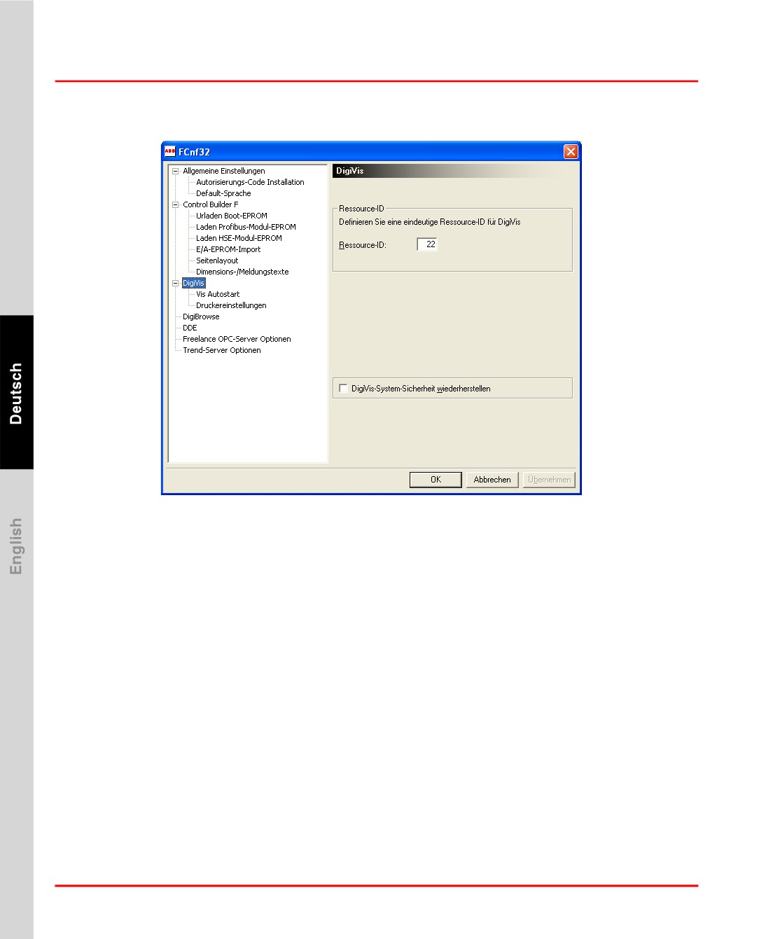Collapse the DigiVis tree node

point(176,283)
